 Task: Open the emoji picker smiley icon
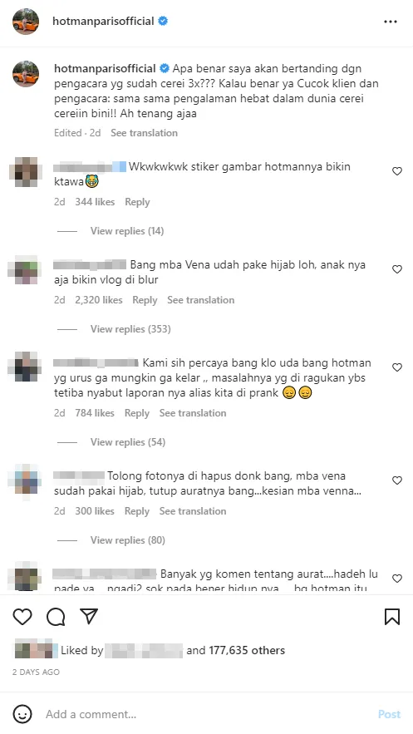coord(22,714)
